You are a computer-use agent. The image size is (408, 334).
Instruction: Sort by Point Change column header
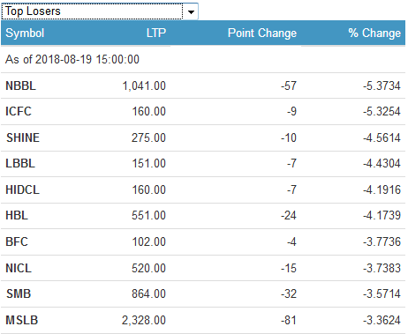pyautogui.click(x=262, y=33)
